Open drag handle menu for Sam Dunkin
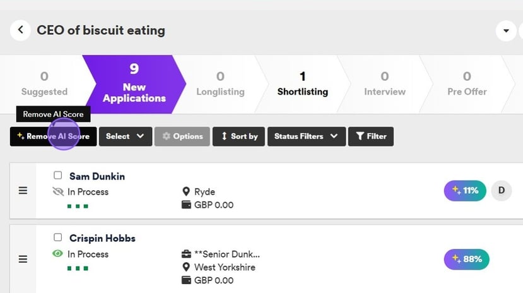523x293 pixels. click(23, 191)
